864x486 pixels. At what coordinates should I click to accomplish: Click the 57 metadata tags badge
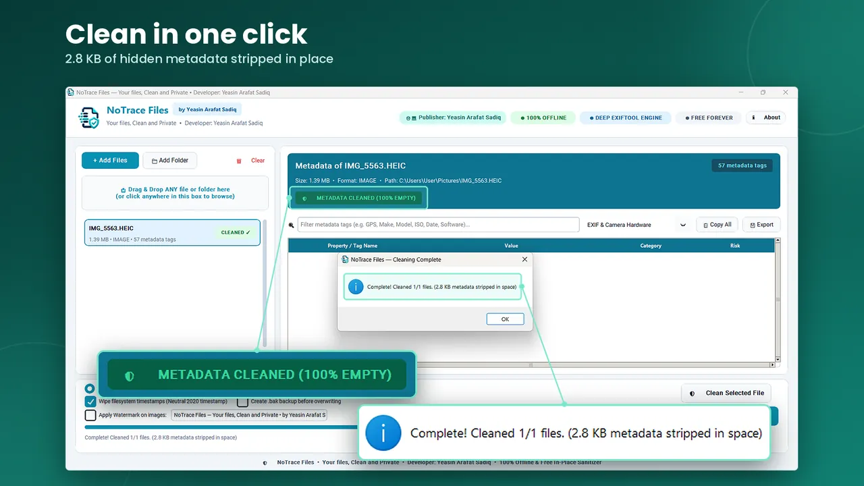[x=742, y=165]
